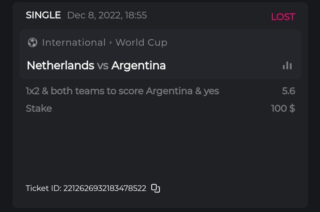Click the Stake label
This screenshot has width=320, height=212.
pos(39,108)
